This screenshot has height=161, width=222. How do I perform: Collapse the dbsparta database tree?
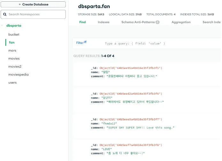pos(2,26)
